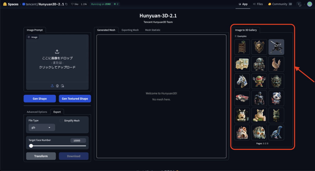Open the user profile avatar
Screen dimensions: 315x171
click(309, 4)
